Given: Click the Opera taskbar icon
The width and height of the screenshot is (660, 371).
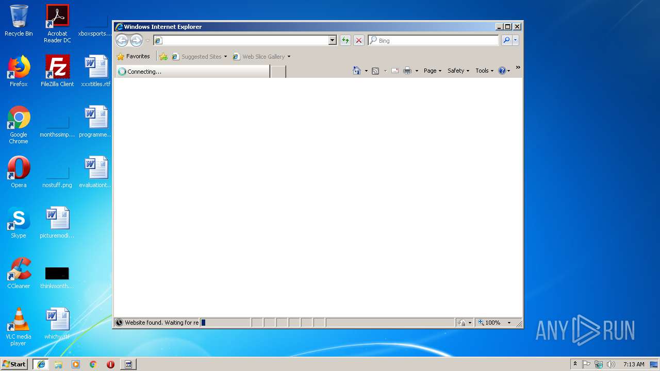Looking at the screenshot, I should (x=110, y=364).
